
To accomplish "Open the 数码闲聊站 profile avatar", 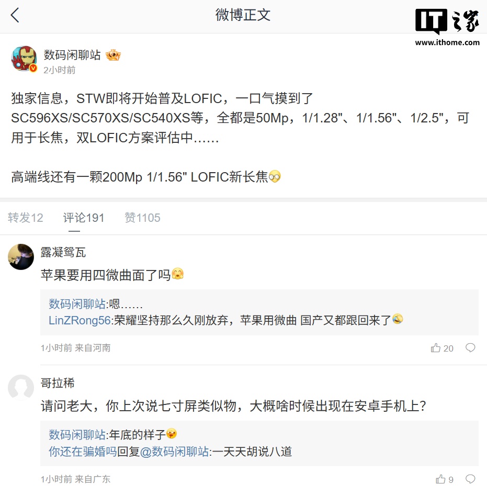I will [24, 59].
